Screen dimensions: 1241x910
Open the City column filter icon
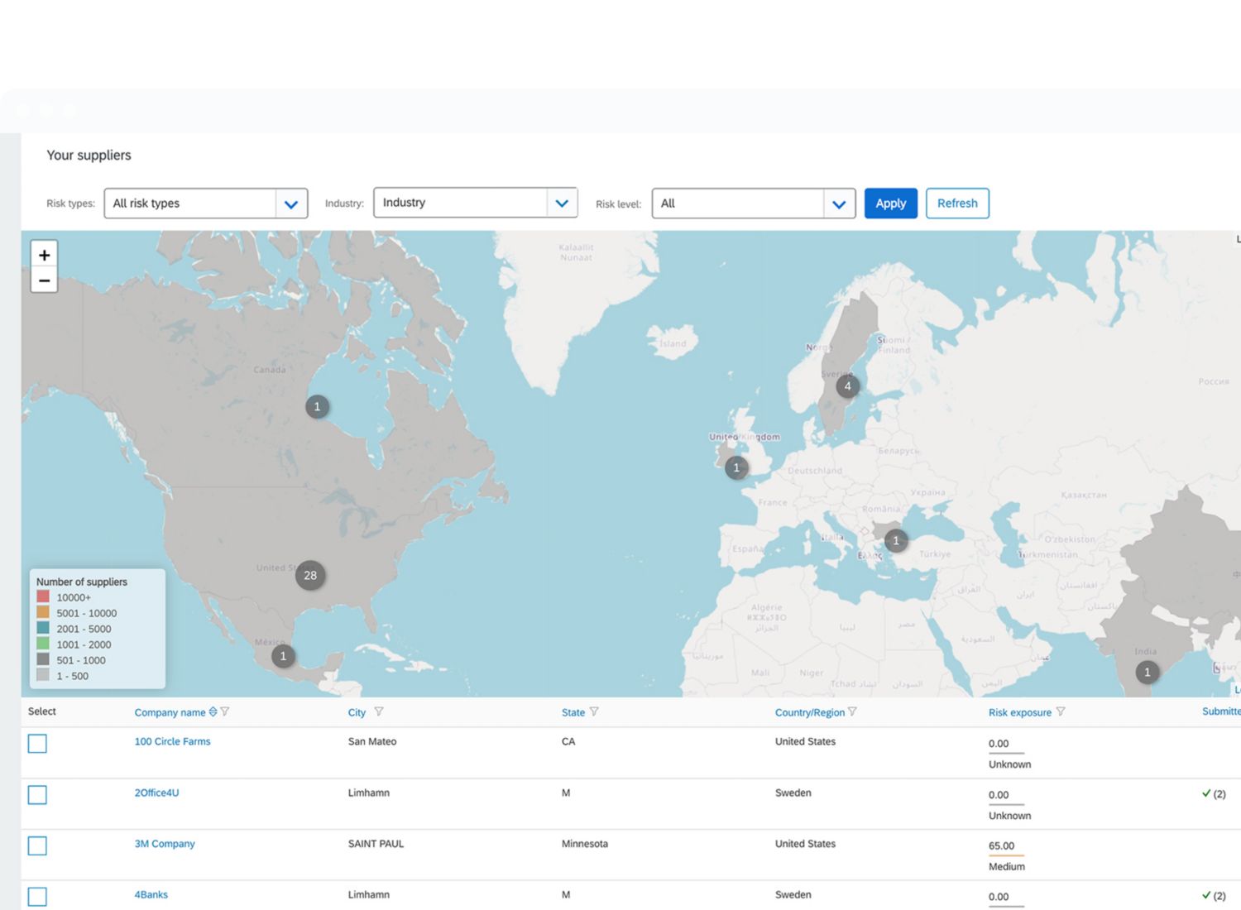pyautogui.click(x=379, y=712)
